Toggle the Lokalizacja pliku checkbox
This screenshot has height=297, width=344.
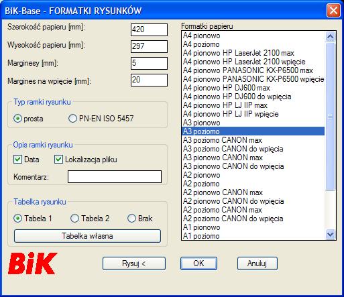coord(58,160)
